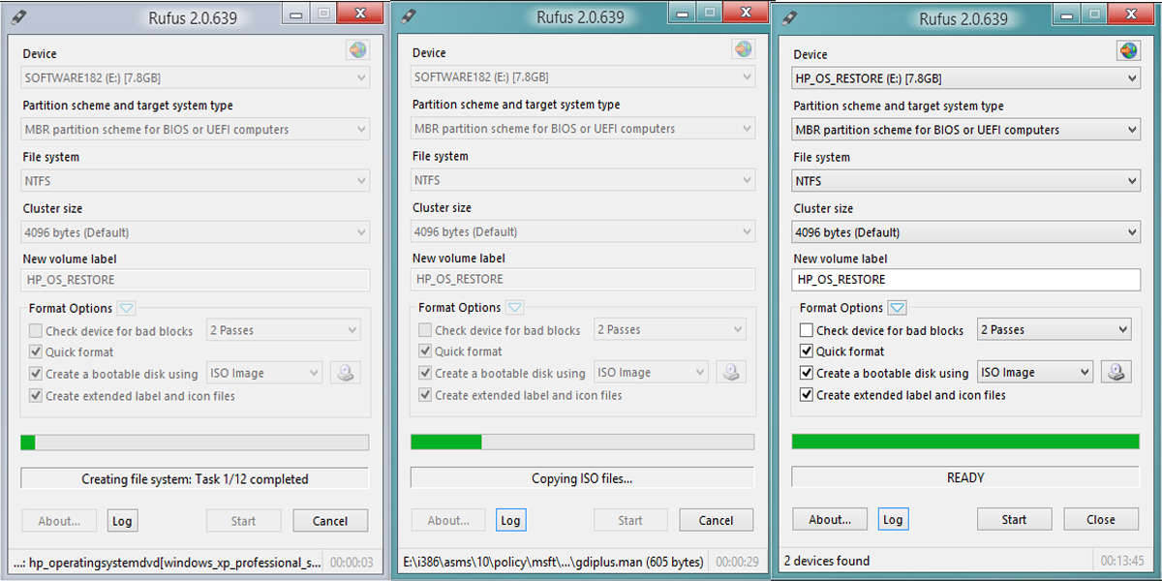Collapse Format Options arrow in left window
Screen dimensions: 1162x581
[x=127, y=308]
